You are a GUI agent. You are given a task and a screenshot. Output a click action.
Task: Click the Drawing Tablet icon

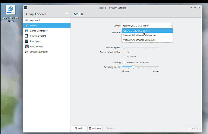point(27,36)
